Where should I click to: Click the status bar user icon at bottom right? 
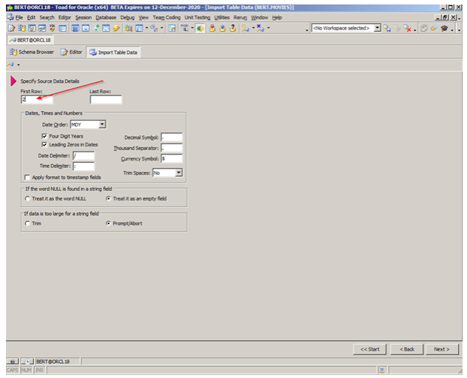[x=382, y=371]
